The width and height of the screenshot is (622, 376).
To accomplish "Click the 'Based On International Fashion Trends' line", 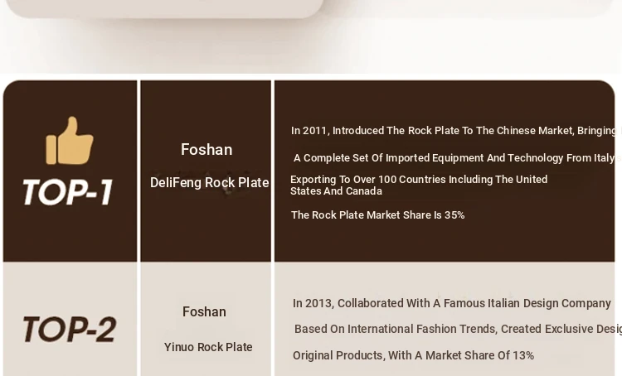I will tap(458, 330).
